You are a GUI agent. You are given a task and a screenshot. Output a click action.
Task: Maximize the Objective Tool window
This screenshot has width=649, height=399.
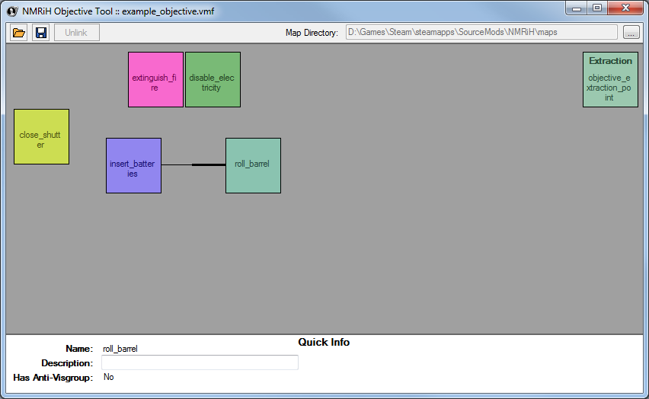point(598,8)
